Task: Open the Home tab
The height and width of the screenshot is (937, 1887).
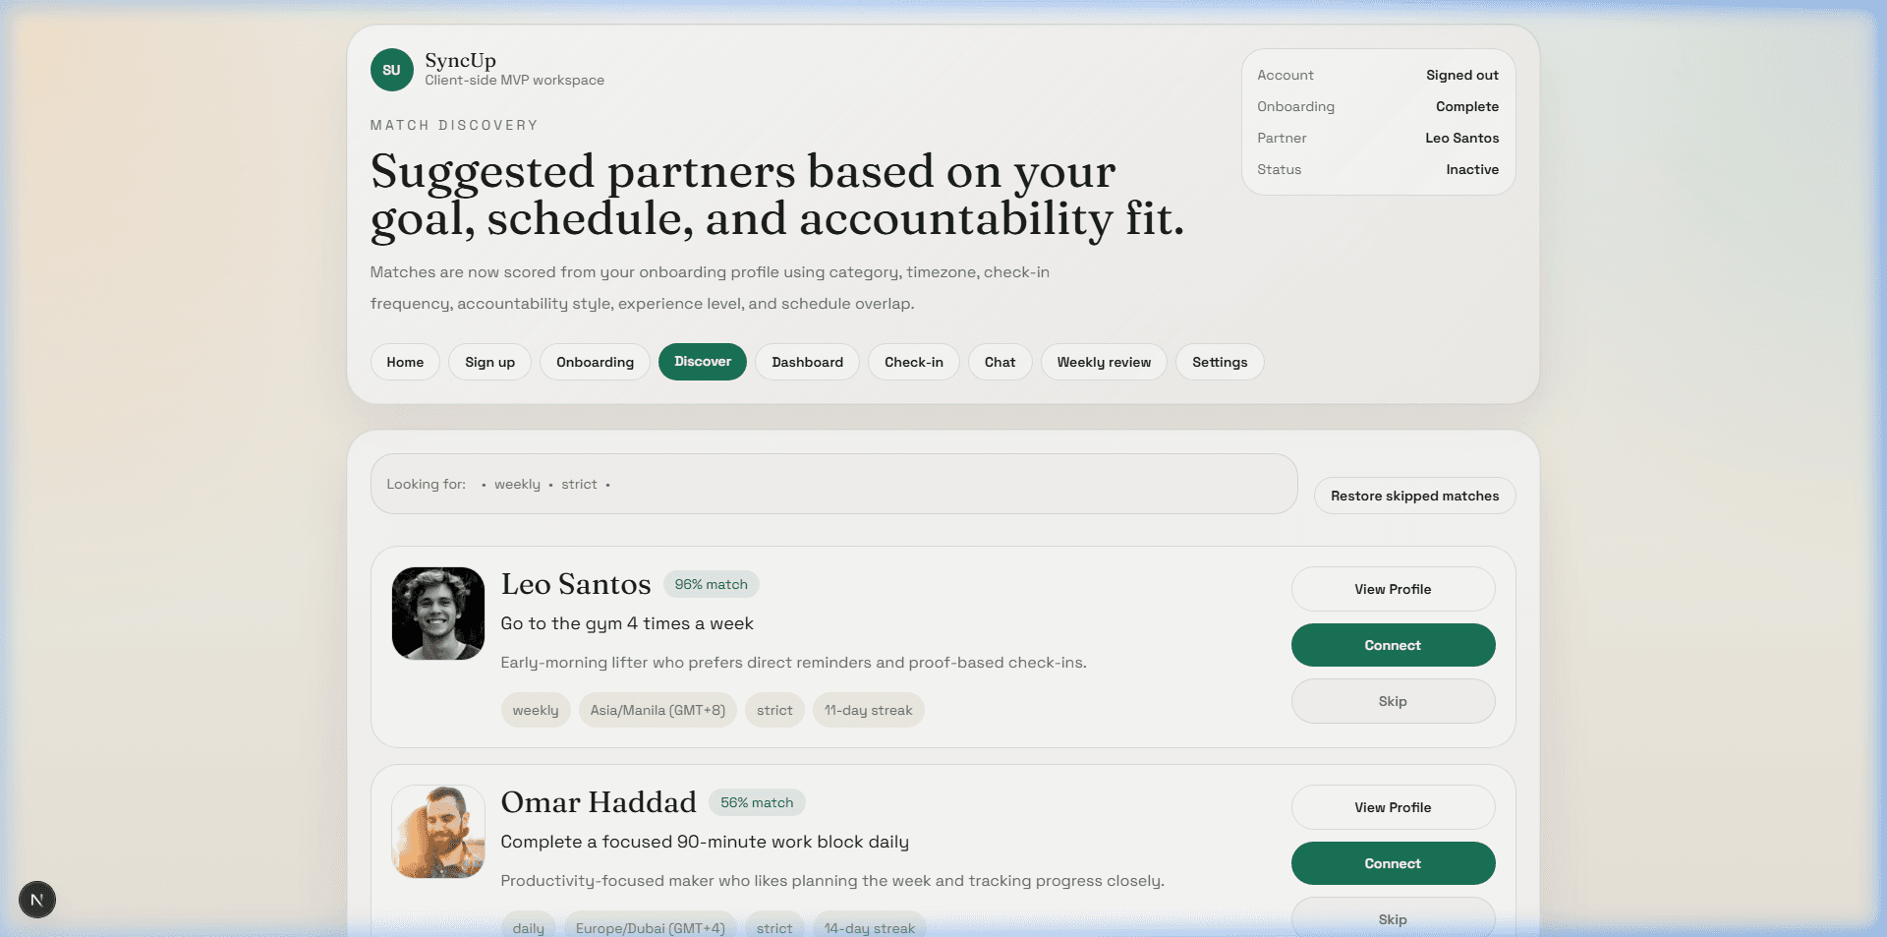Action: (404, 362)
